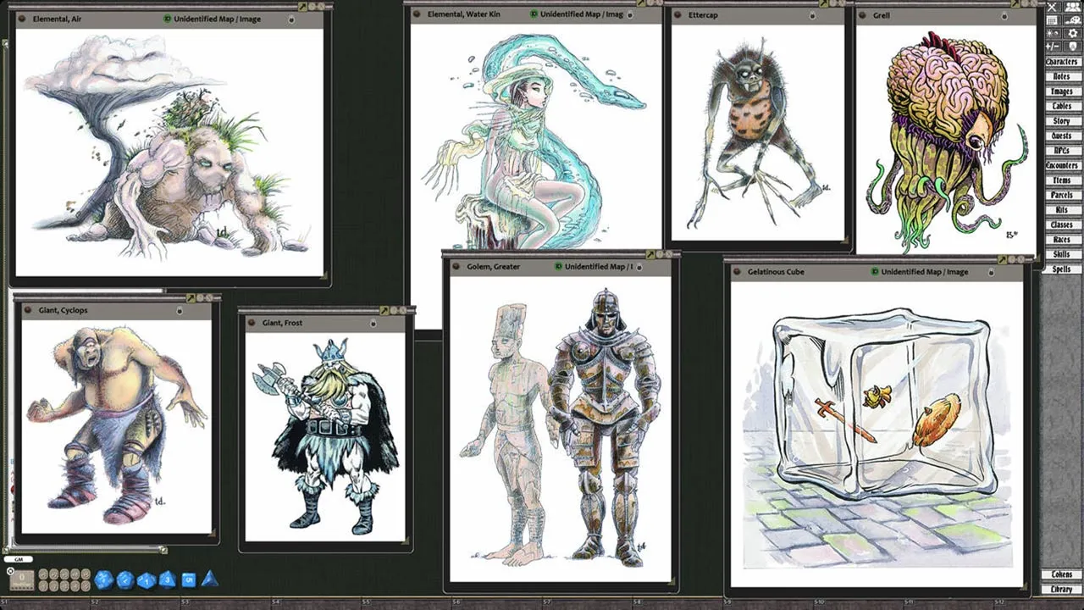The width and height of the screenshot is (1084, 610).
Task: Open the Tables sidebar button
Action: click(x=1061, y=106)
